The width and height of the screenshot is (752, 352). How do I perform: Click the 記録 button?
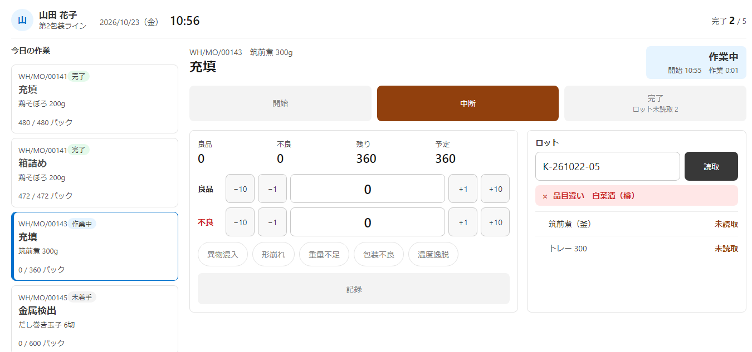tap(354, 289)
